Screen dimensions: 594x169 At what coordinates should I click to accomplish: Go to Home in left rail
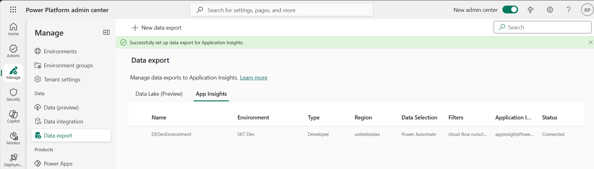[13, 29]
